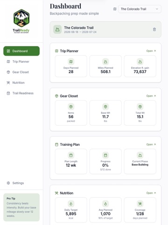Click the Colorado Trail banner title

tap(79, 28)
